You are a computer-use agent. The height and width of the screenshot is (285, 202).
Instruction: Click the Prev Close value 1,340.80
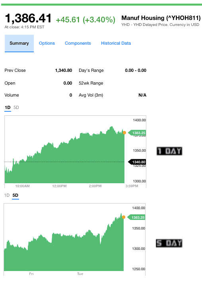[64, 70]
